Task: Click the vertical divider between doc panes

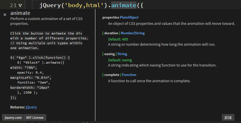Action: pyautogui.click(x=95, y=66)
